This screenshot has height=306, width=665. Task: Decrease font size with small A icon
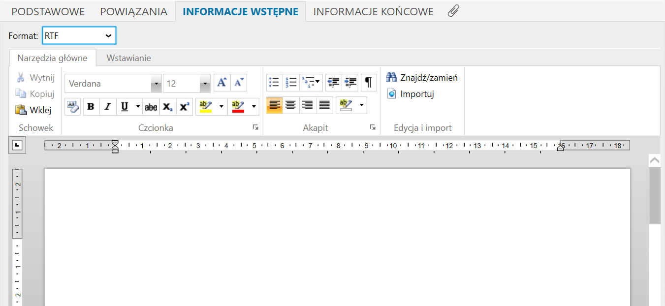pos(239,83)
